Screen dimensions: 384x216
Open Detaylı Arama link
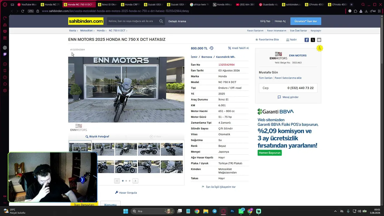[x=177, y=21]
